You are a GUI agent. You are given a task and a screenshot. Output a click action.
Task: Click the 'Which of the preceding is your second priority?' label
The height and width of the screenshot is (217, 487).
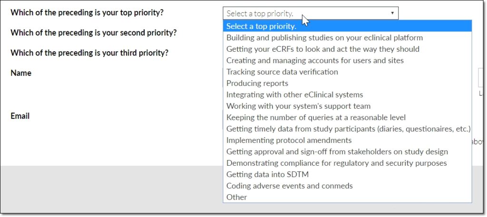pos(94,33)
